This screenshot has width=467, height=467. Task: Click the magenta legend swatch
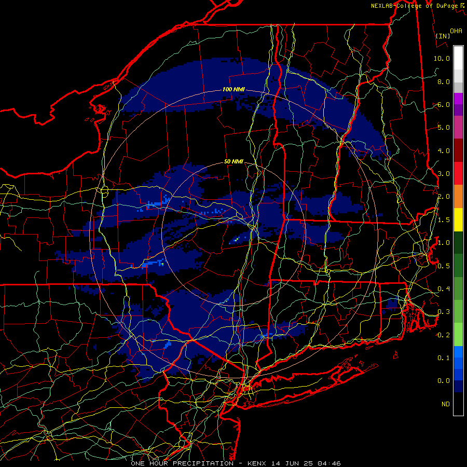pos(458,99)
